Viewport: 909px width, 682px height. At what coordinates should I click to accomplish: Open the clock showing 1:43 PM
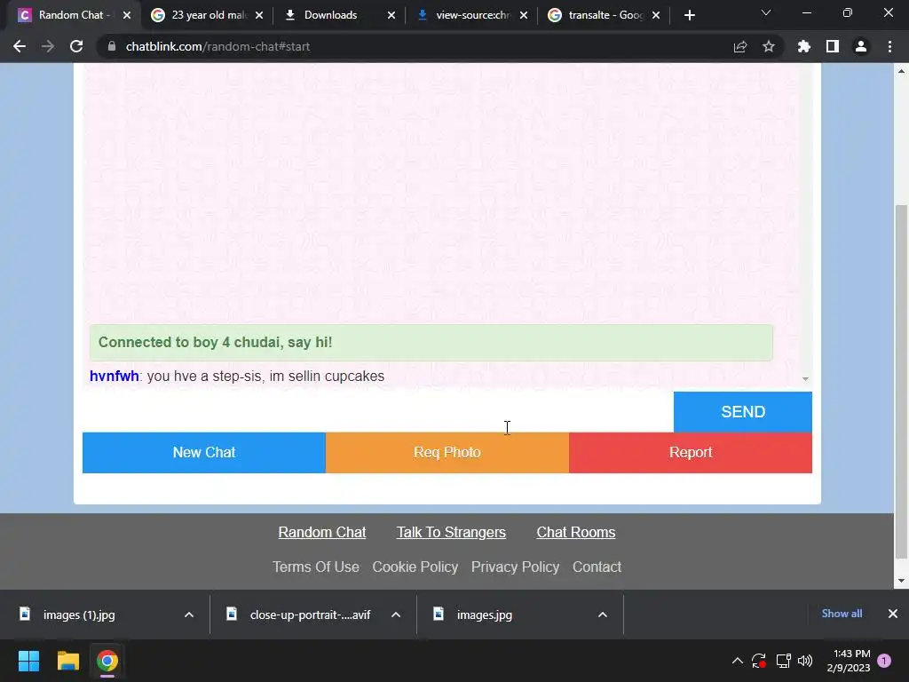click(x=849, y=661)
